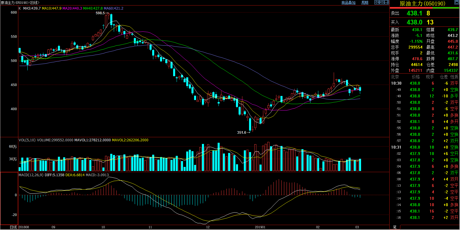Click the 日线 label at chart bottom
This screenshot has width=460, height=230.
[13, 227]
